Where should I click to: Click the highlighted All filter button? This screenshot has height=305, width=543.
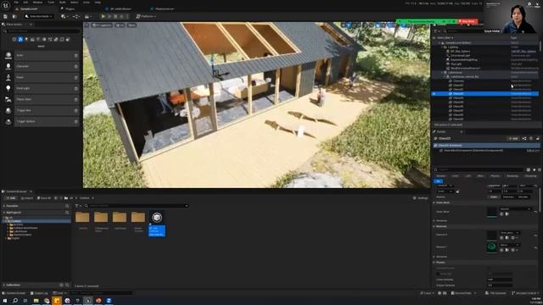pyautogui.click(x=438, y=181)
